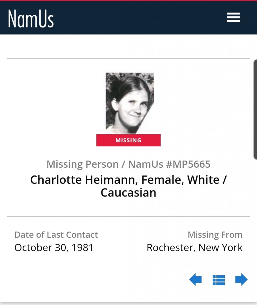This screenshot has height=305, width=257.
Task: Click an empty area of the navy header bar
Action: click(134, 18)
